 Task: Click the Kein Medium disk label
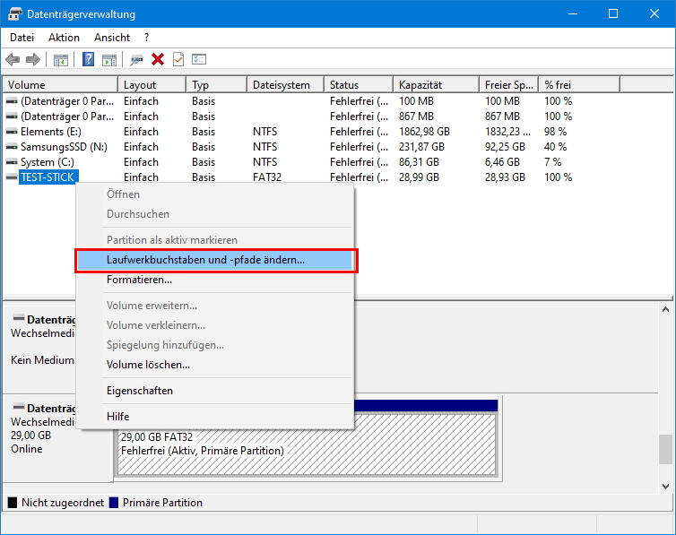(42, 360)
